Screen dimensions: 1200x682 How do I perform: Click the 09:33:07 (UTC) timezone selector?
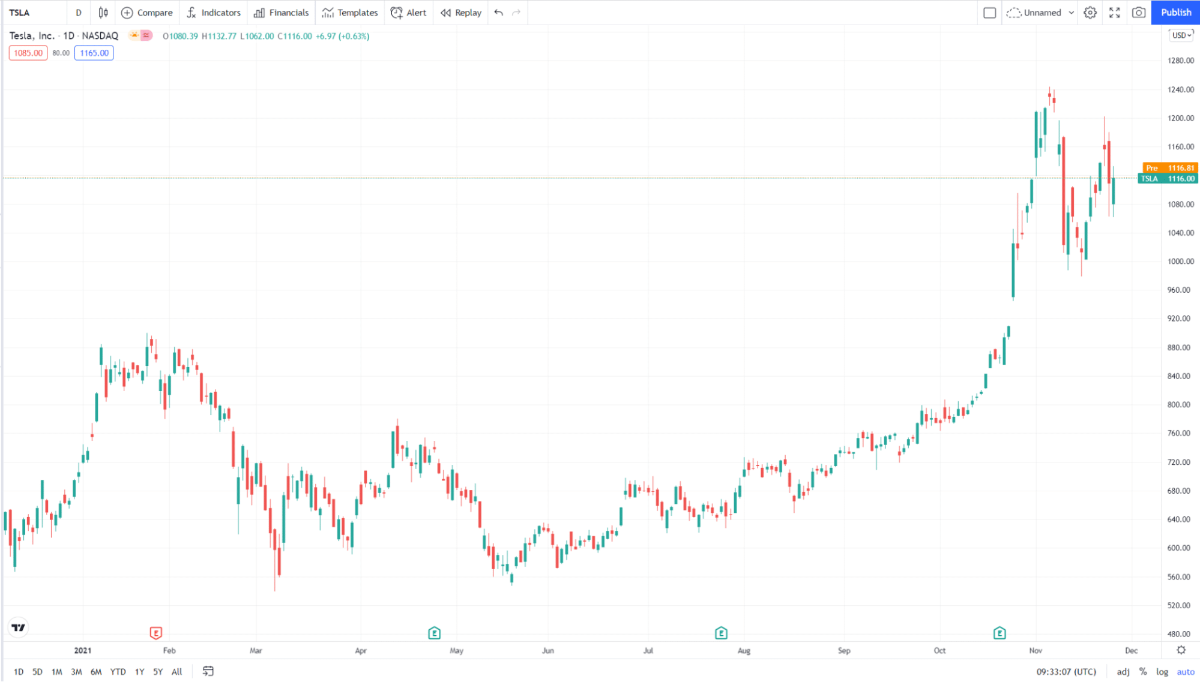(x=1066, y=672)
